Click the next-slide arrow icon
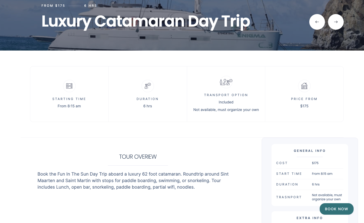Viewport: 364px width, 223px height. [x=336, y=22]
